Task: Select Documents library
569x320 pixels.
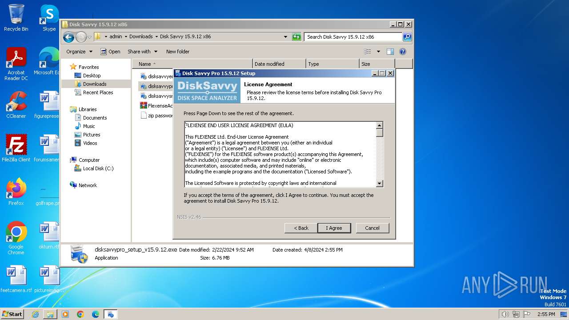Action: click(95, 118)
